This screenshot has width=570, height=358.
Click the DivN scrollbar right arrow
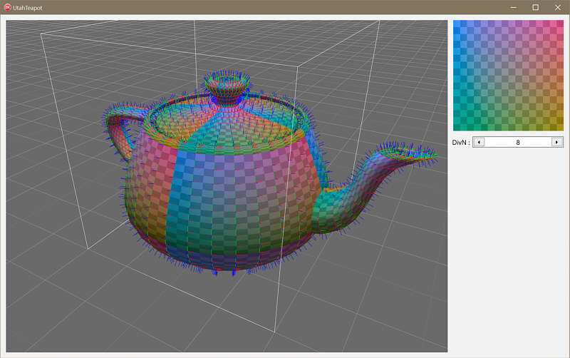click(557, 142)
